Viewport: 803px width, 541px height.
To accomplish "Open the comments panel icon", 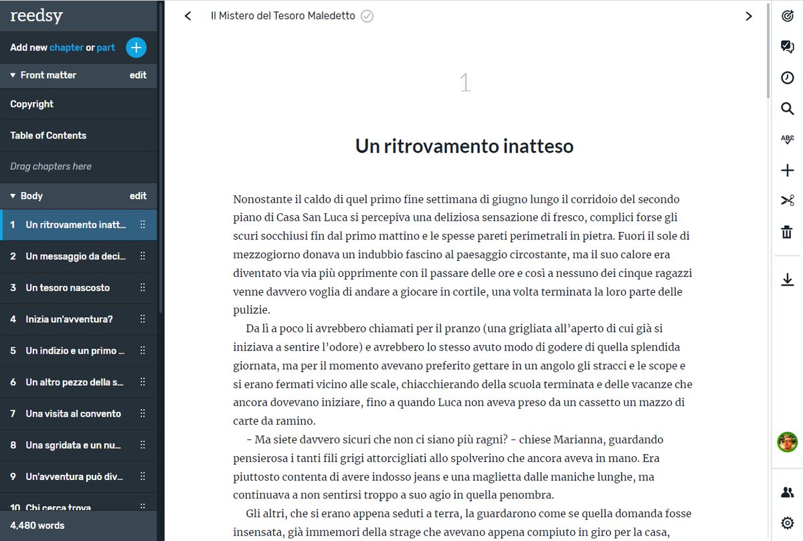I will 788,47.
